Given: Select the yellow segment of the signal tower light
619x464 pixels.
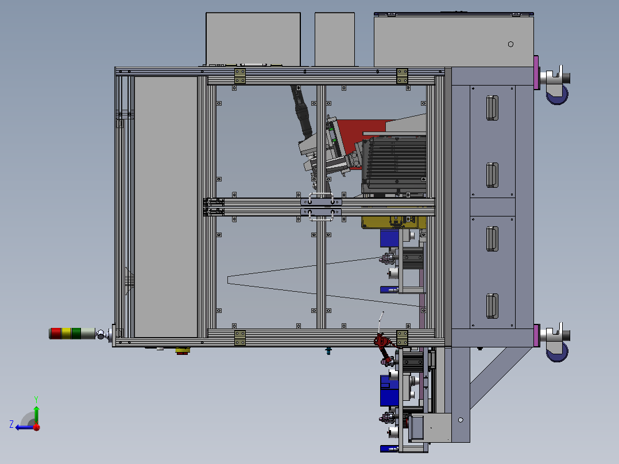Looking at the screenshot, I should coord(66,334).
